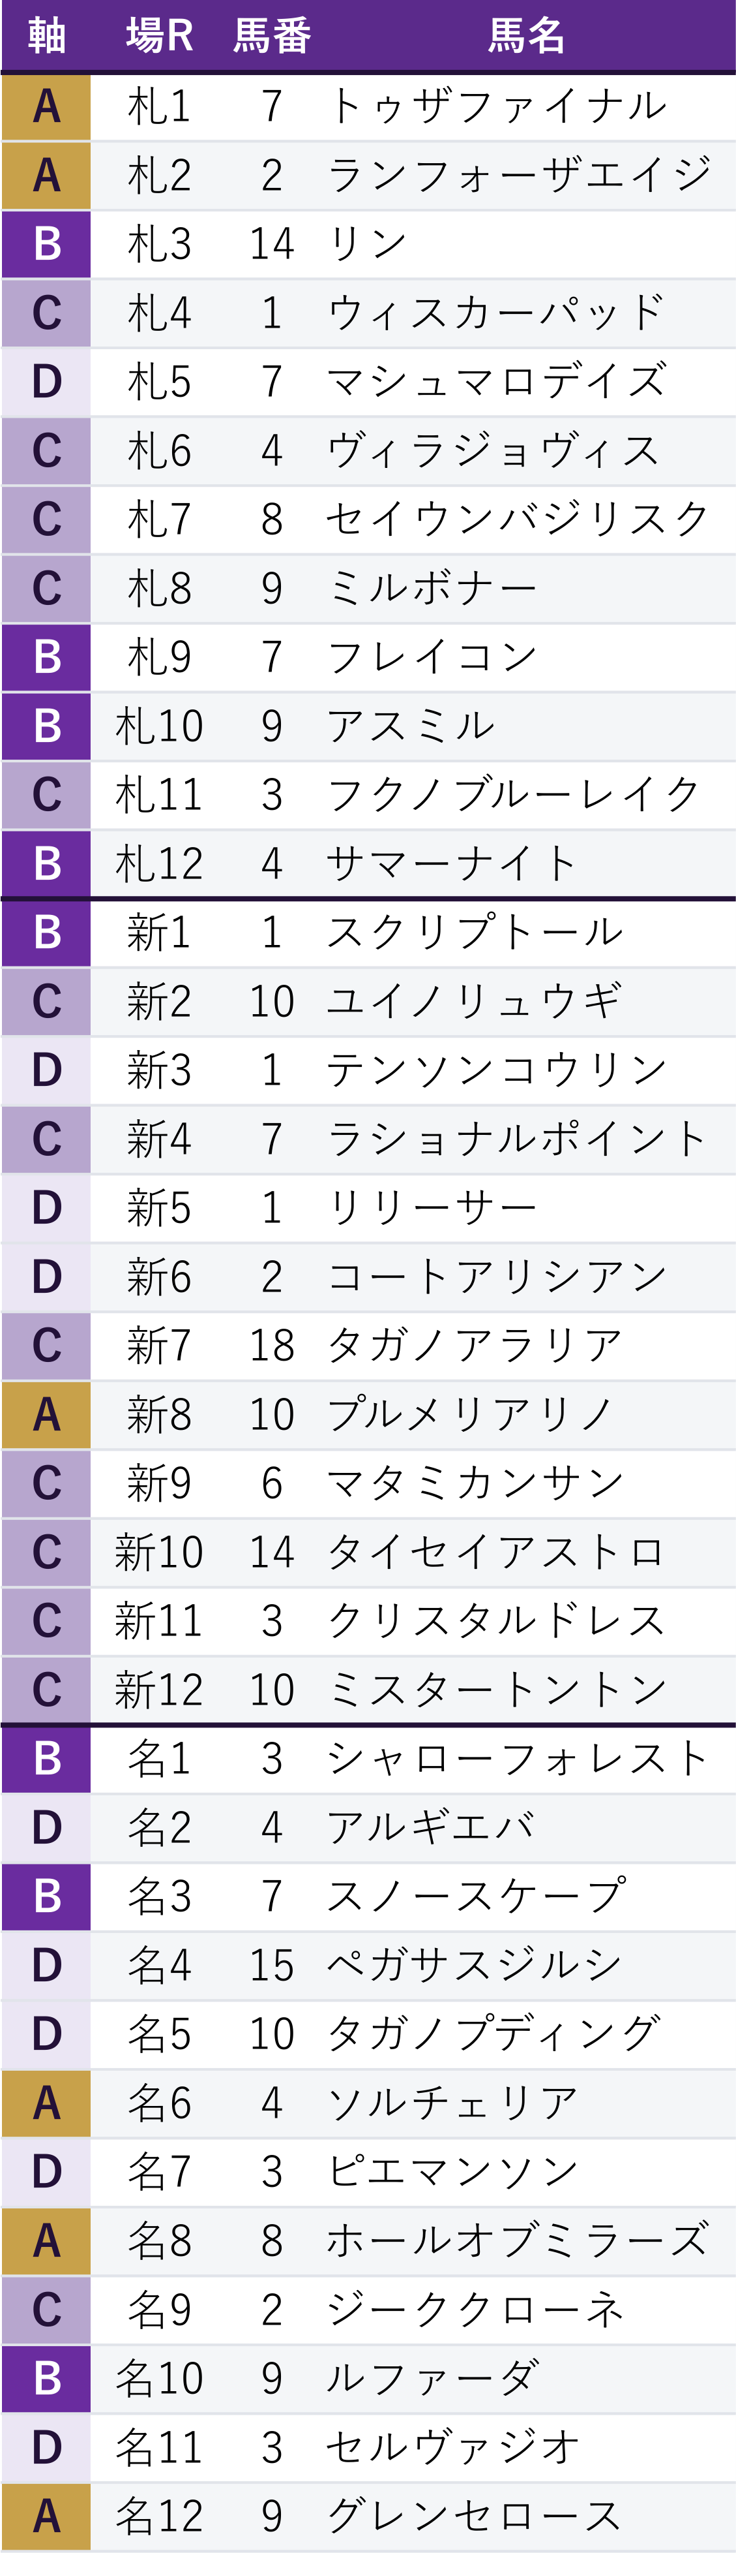Click race cell 名6

(160, 2103)
